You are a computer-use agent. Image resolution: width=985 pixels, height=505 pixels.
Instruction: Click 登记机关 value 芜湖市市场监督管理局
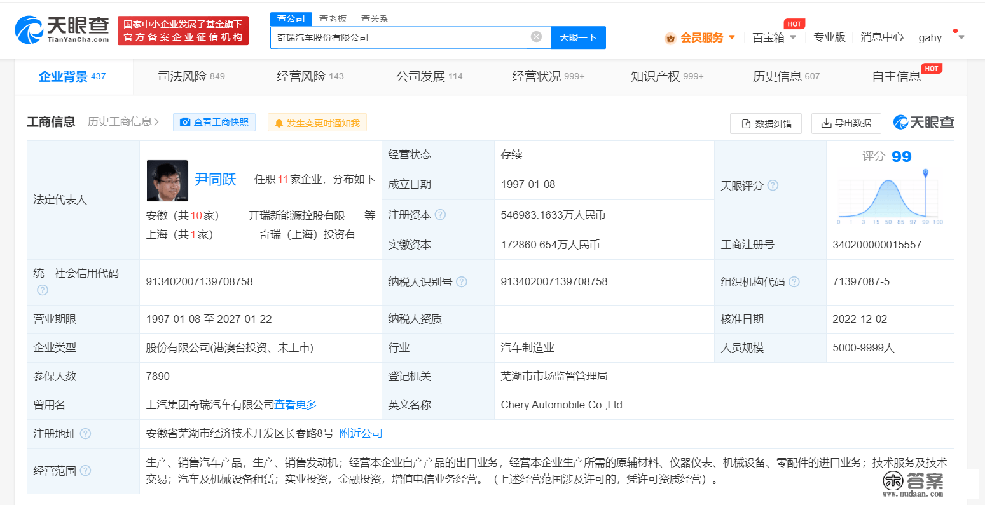pyautogui.click(x=554, y=376)
